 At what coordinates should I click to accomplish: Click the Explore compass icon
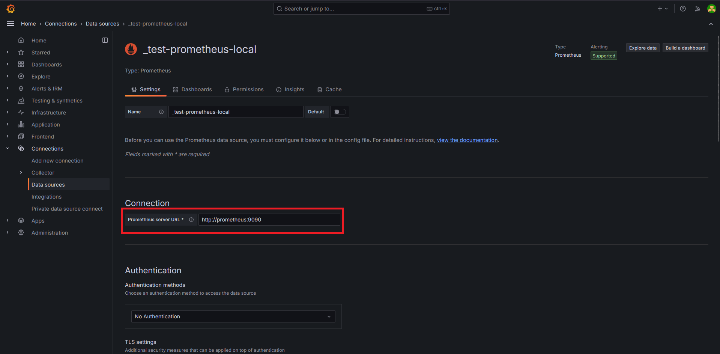[21, 77]
